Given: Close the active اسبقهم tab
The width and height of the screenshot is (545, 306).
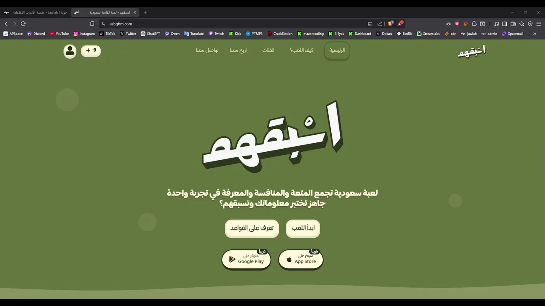Looking at the screenshot, I should tap(135, 12).
